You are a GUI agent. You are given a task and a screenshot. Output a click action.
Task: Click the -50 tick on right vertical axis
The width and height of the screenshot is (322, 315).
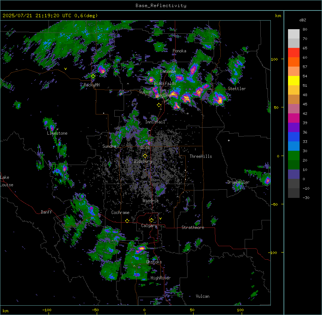click(274, 204)
